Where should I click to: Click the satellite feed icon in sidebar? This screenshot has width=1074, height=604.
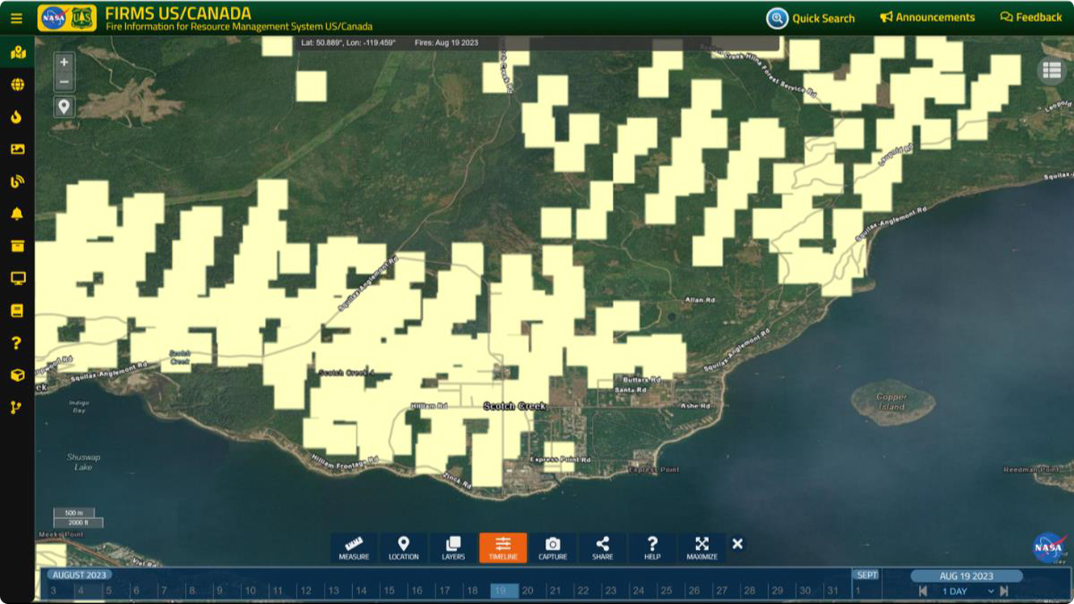[x=17, y=182]
